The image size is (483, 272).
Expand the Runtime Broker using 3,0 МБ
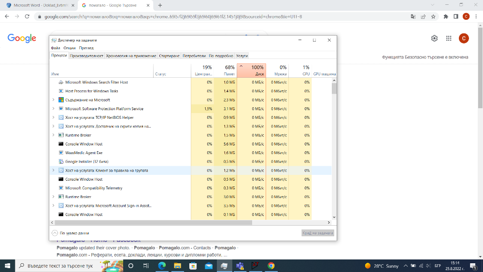point(53,197)
